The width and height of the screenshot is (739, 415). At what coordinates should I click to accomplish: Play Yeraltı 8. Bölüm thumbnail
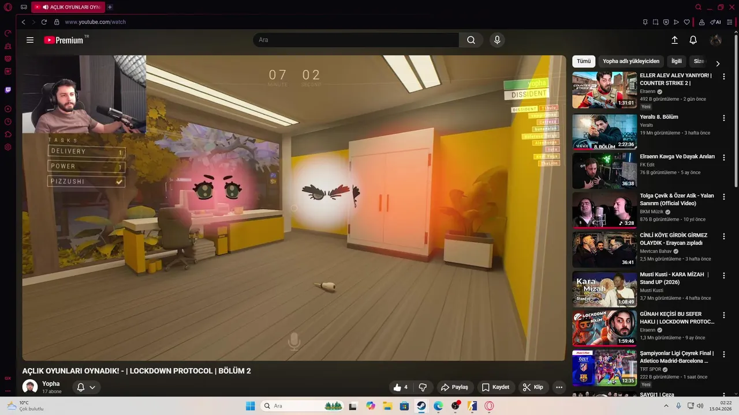click(x=604, y=132)
